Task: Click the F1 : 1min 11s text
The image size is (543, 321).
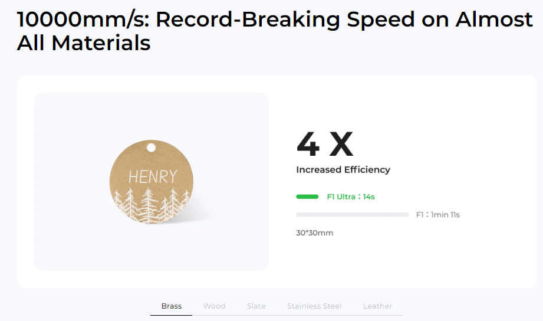Action: click(x=437, y=215)
